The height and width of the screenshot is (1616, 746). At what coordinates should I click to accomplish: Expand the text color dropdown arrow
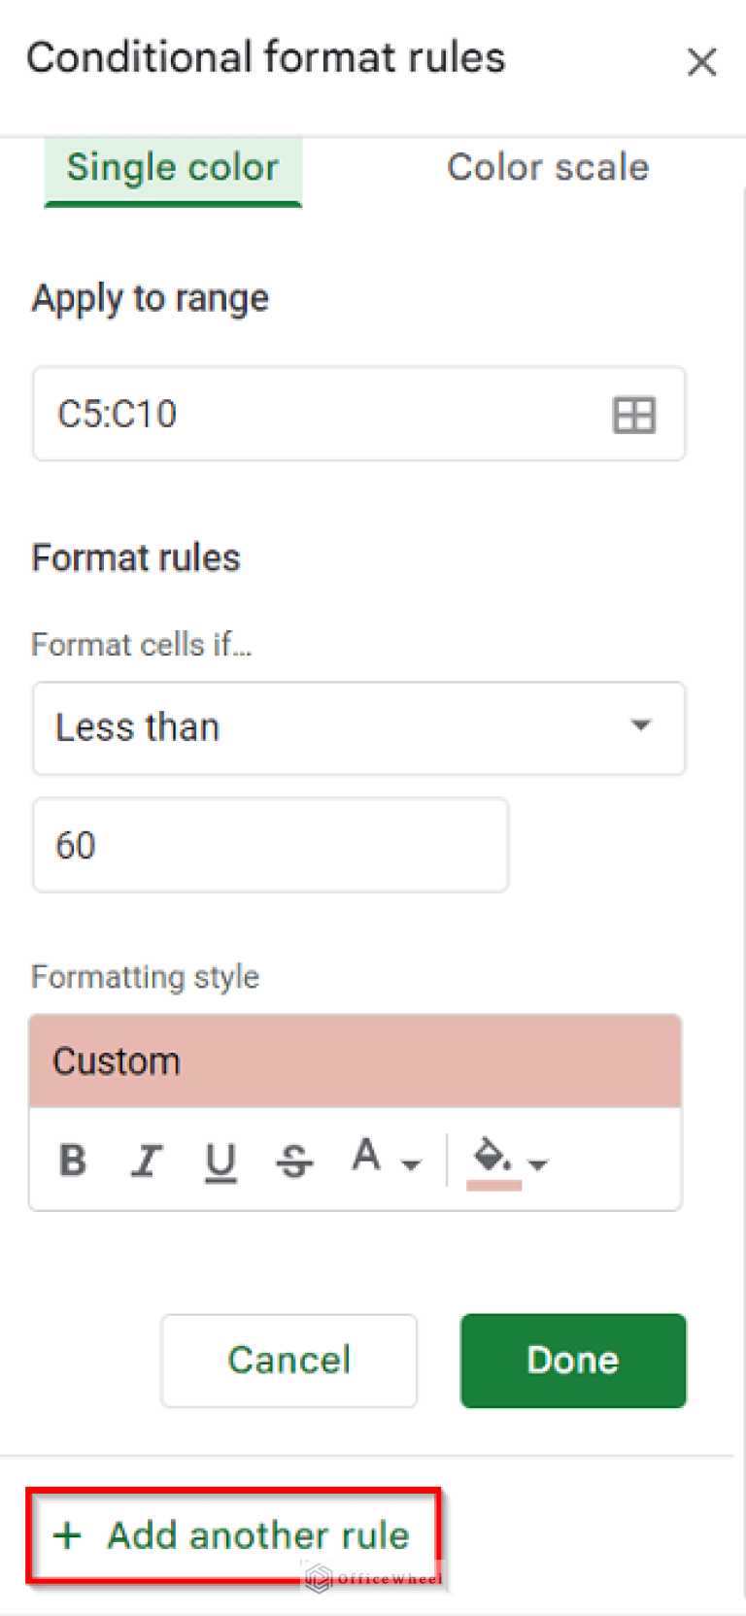tap(413, 1165)
